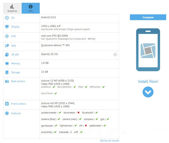This screenshot has height=143, width=169.
Task: Click the Storage label
Action: tap(16, 73)
